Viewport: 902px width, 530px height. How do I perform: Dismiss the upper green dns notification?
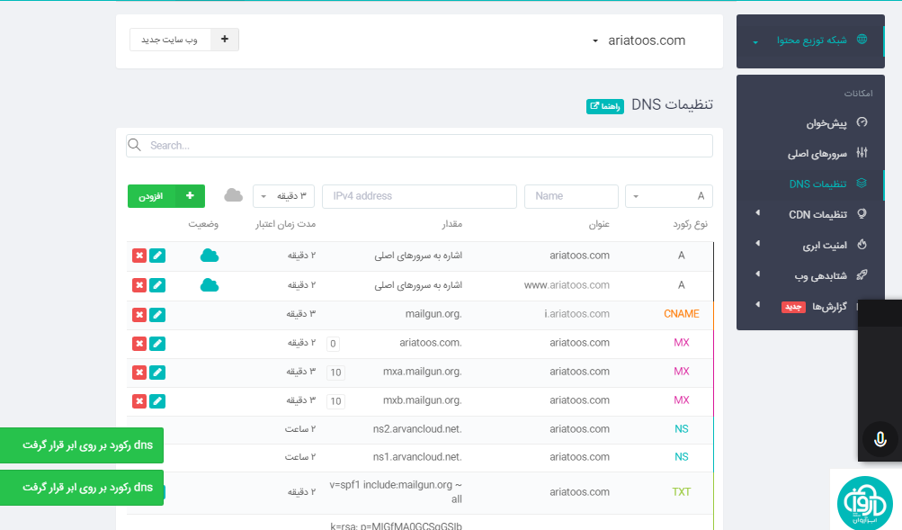[82, 445]
